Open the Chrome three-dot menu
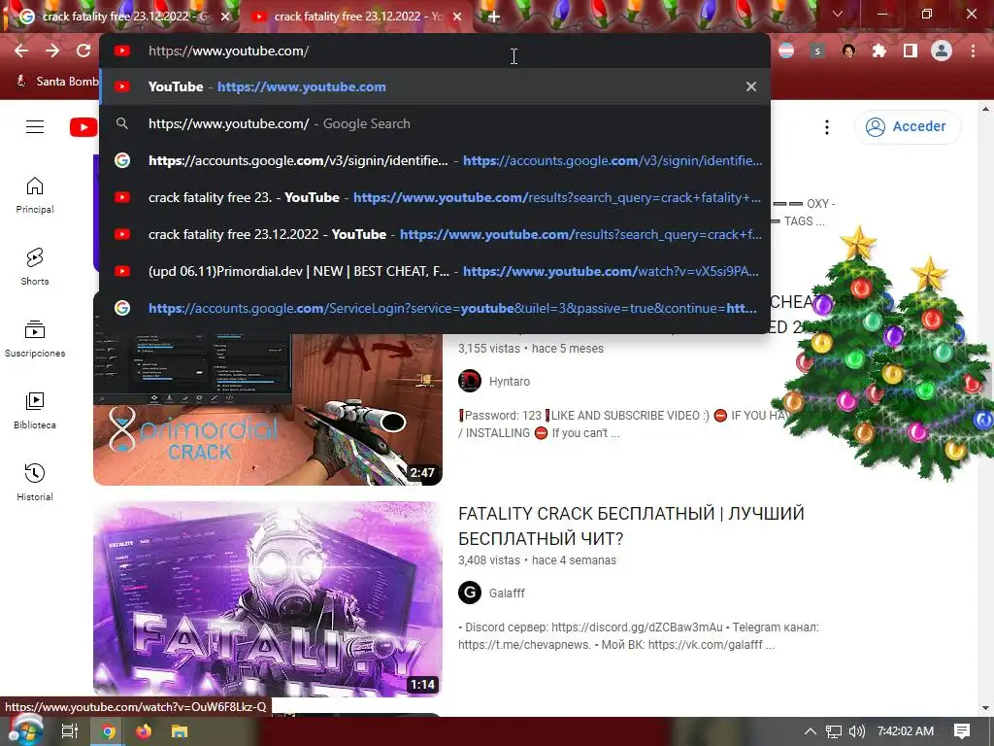This screenshot has width=994, height=746. click(973, 51)
